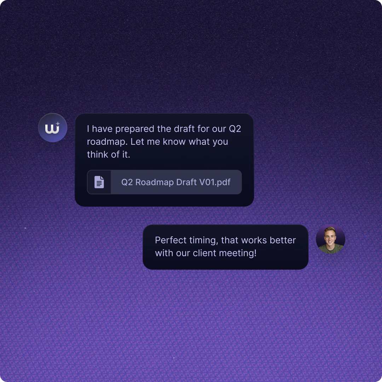
Task: Click the user's profile photo
Action: tap(330, 240)
